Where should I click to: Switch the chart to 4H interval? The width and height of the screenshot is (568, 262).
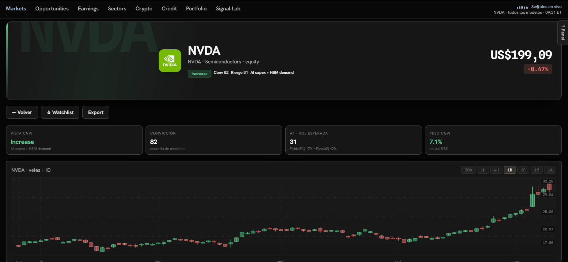(496, 170)
